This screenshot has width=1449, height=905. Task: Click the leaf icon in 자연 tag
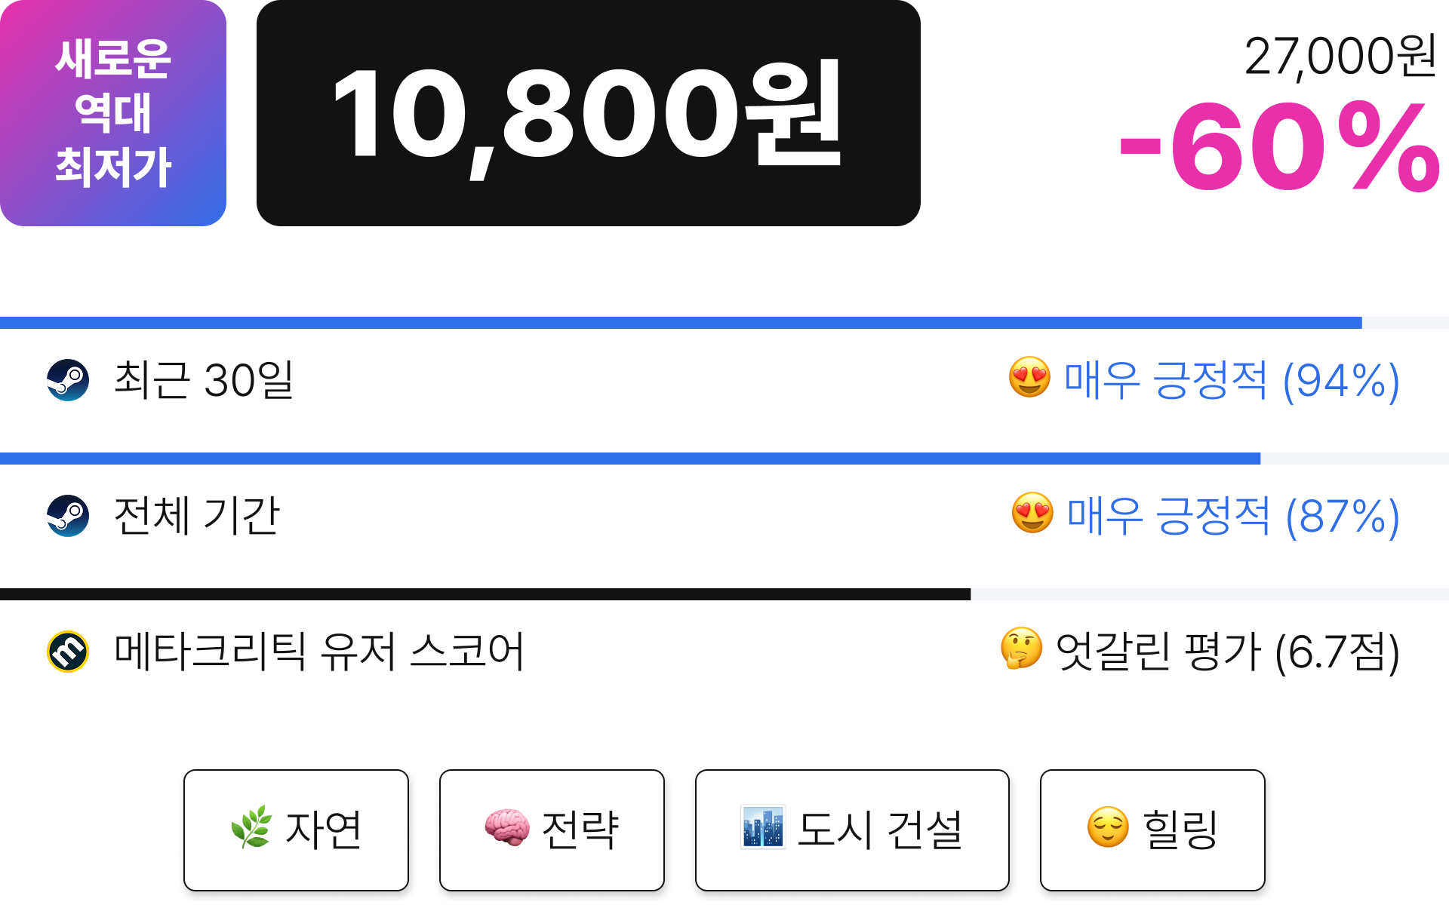tap(251, 827)
